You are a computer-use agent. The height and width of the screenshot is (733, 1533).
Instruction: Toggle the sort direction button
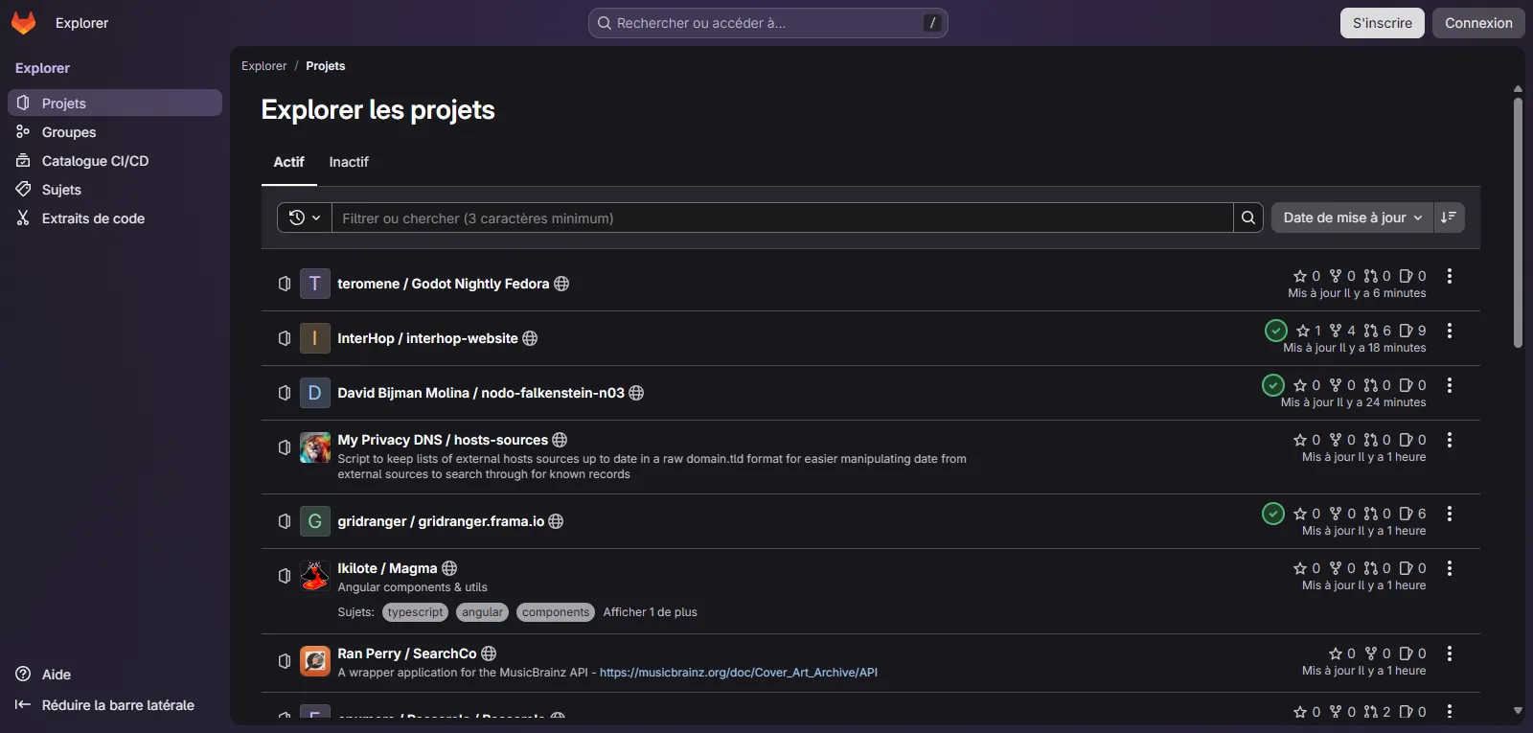pos(1449,218)
